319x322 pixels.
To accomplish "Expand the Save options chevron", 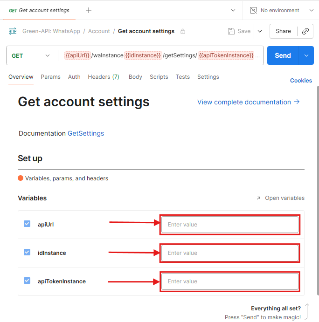I will (260, 31).
